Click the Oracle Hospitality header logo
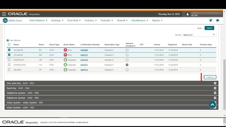 click(x=24, y=14)
